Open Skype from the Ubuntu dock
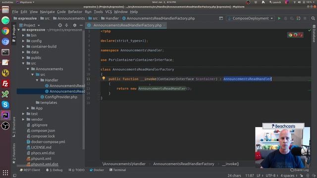This screenshot has height=178, width=317. click(5, 104)
